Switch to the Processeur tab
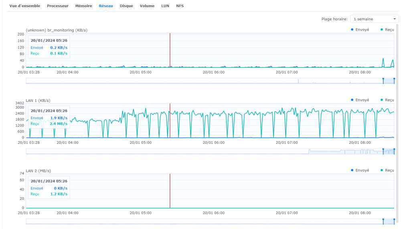Viewport: 401px width, 229px height. pos(57,6)
